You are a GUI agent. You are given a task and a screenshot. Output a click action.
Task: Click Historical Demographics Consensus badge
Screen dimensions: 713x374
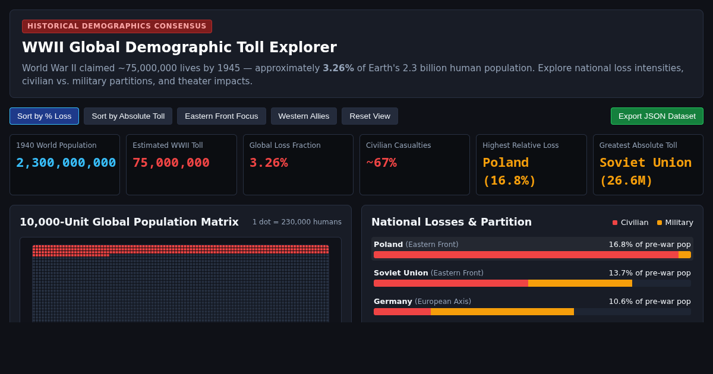[117, 26]
